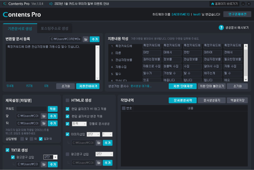Click the 내용 column header
The height and width of the screenshot is (170, 254).
tap(190, 108)
